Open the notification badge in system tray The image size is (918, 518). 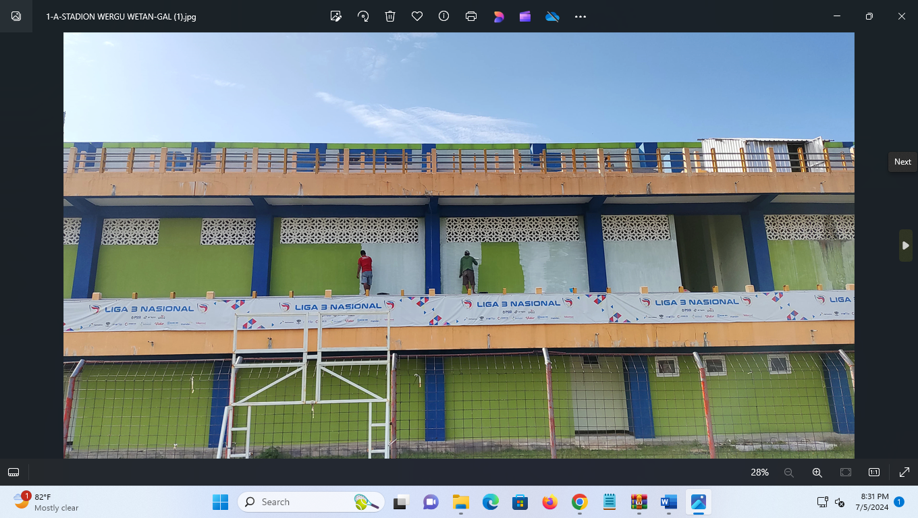coord(899,502)
